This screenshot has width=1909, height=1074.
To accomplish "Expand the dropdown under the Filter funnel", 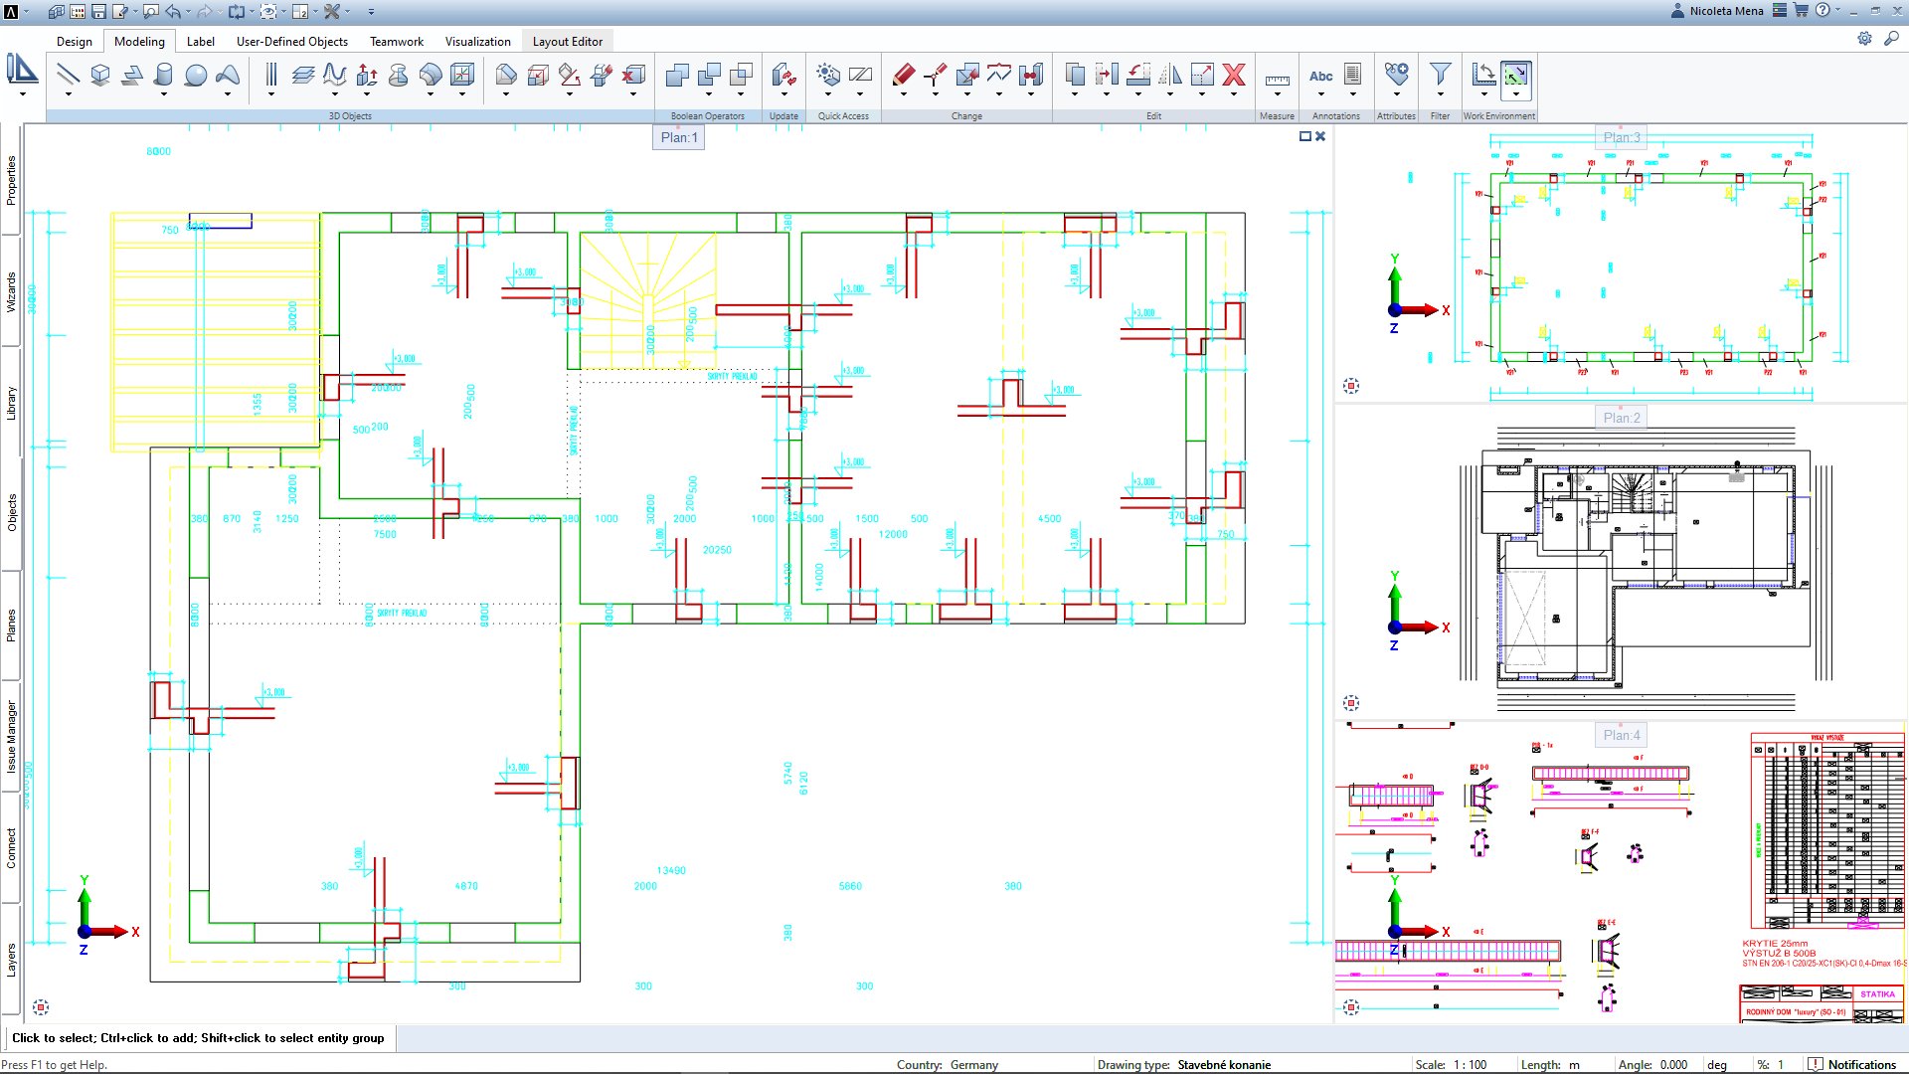I will point(1440,95).
